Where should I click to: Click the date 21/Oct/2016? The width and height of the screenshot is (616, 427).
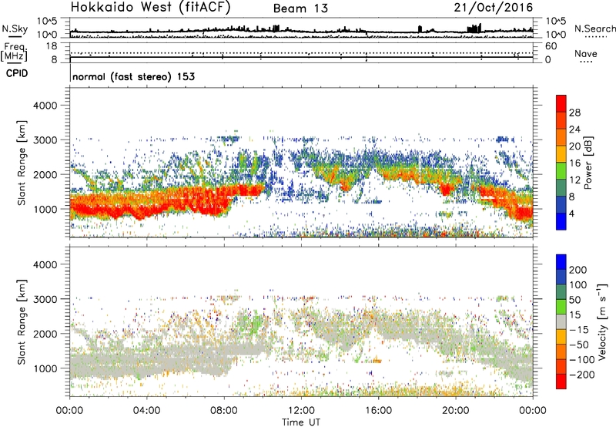494,8
